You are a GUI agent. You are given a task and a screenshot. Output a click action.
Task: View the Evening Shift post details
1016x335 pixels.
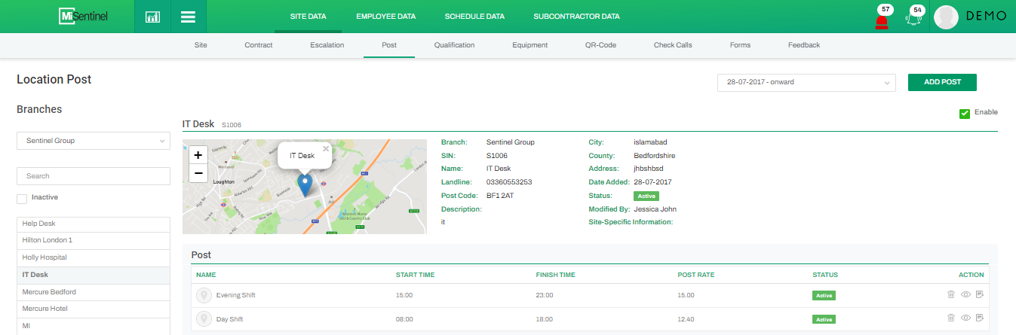(965, 295)
